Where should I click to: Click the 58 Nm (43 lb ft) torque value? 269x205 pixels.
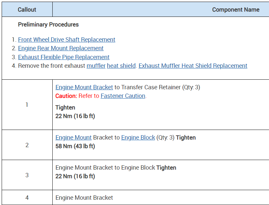click(75, 146)
